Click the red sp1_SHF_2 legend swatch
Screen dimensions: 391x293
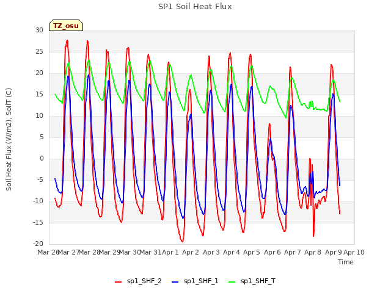point(118,282)
